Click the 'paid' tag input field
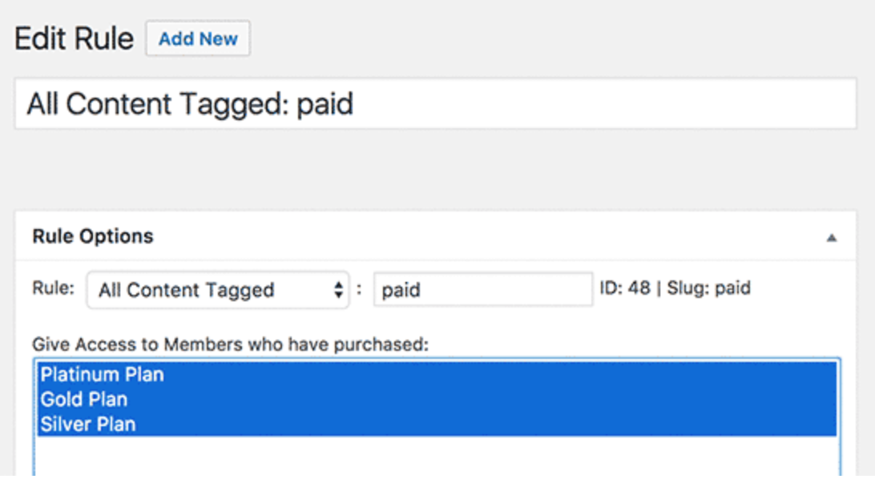Viewport: 875px width, 479px height. coord(483,289)
